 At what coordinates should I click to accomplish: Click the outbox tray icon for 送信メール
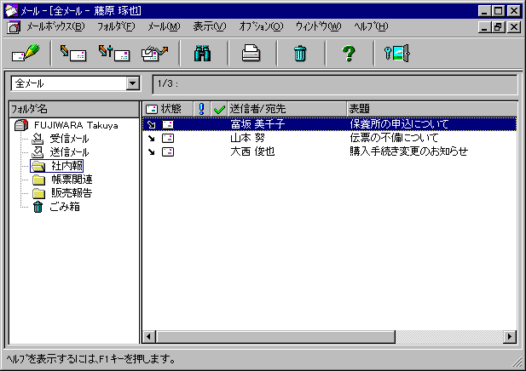pyautogui.click(x=38, y=152)
